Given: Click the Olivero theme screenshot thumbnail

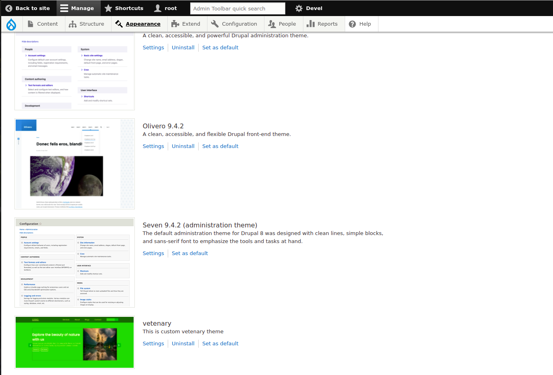Looking at the screenshot, I should [75, 164].
